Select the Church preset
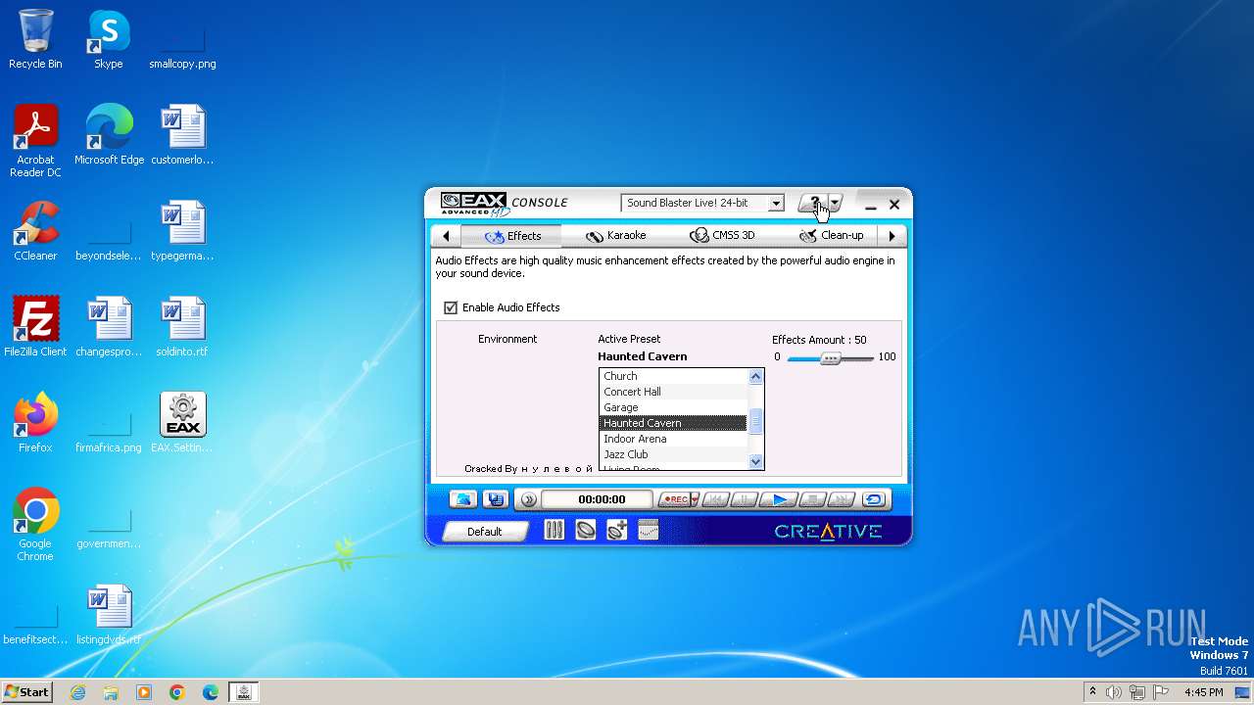Image resolution: width=1254 pixels, height=705 pixels. pos(673,376)
